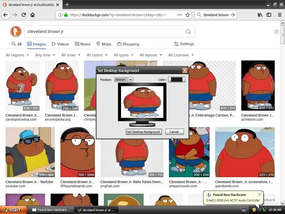Click the browser forward arrow
285x214 pixels.
point(15,15)
